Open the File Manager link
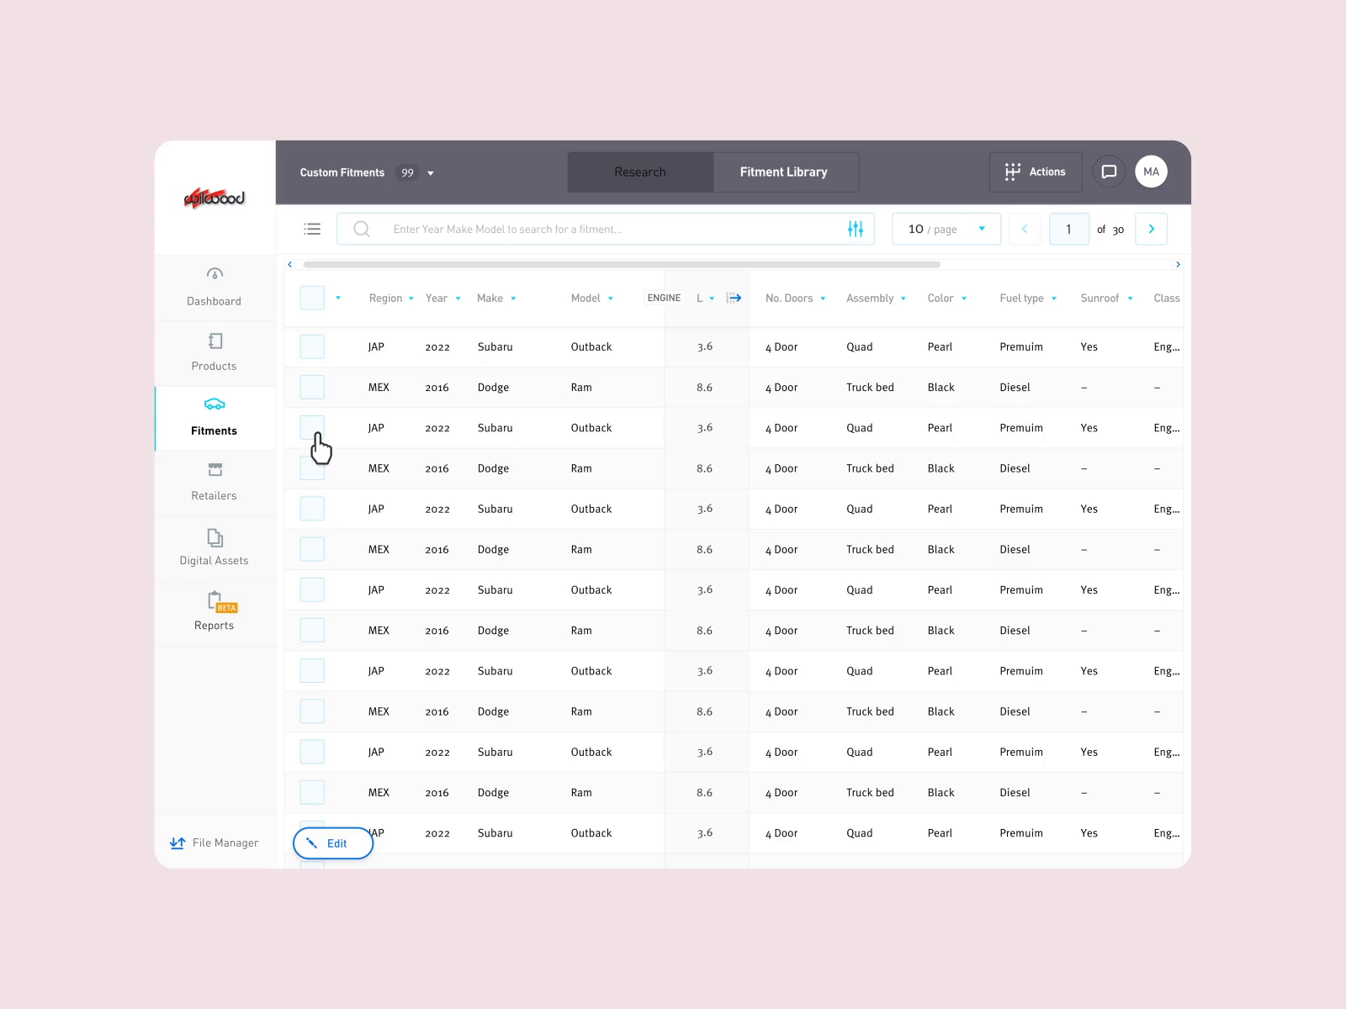 215,843
